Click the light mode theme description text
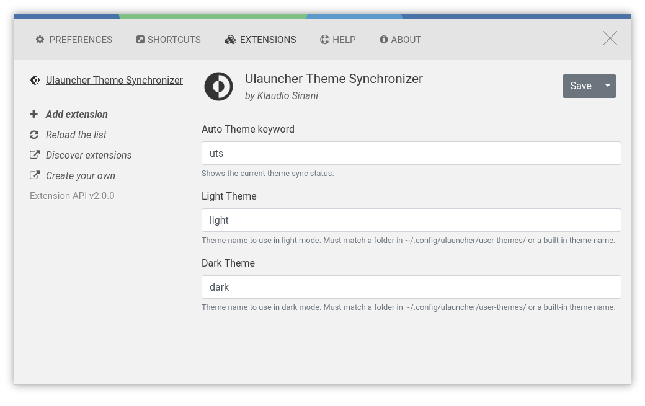 click(409, 241)
